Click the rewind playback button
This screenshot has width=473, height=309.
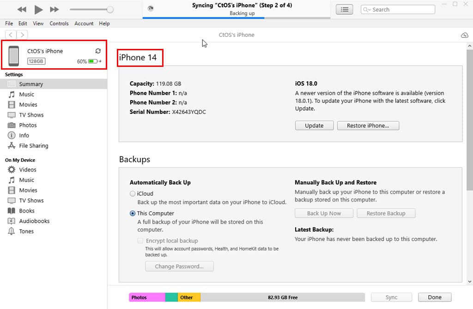point(22,10)
